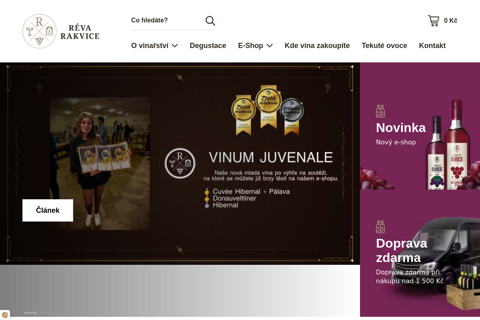Click the round winery emblem in banner

click(x=180, y=163)
